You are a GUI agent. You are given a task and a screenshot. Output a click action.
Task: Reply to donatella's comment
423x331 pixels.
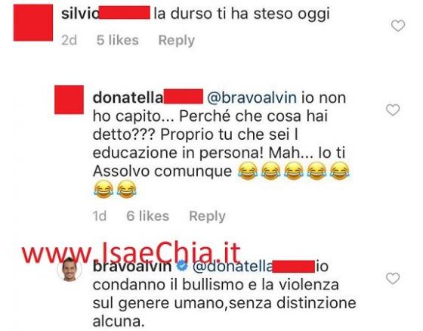[x=207, y=216]
